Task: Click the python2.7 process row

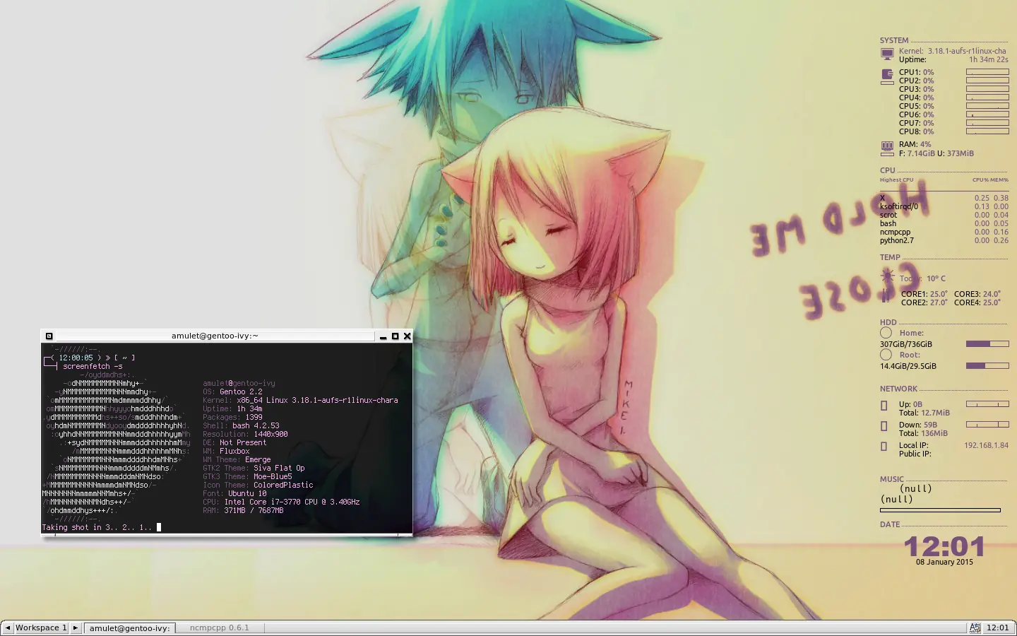Action: [x=944, y=240]
